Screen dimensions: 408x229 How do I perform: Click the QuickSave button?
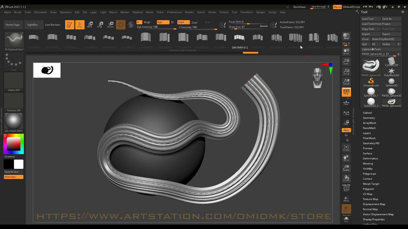click(x=299, y=7)
